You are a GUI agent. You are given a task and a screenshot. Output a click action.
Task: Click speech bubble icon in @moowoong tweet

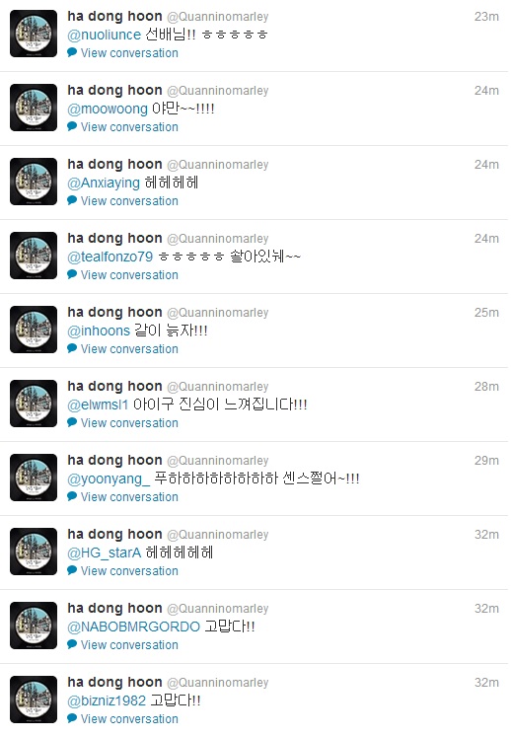pos(72,126)
